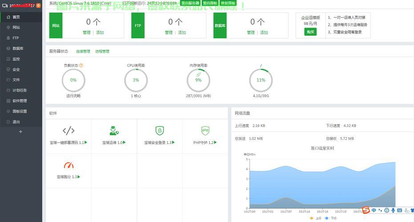Click 添加 under the FTP count
Screen dimensions: 414x222
point(182,32)
